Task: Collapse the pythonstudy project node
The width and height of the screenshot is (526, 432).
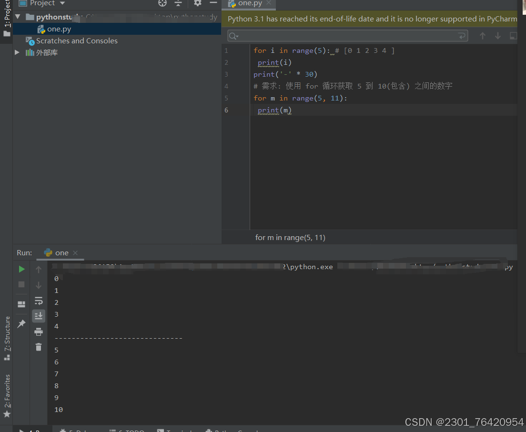Action: 17,16
